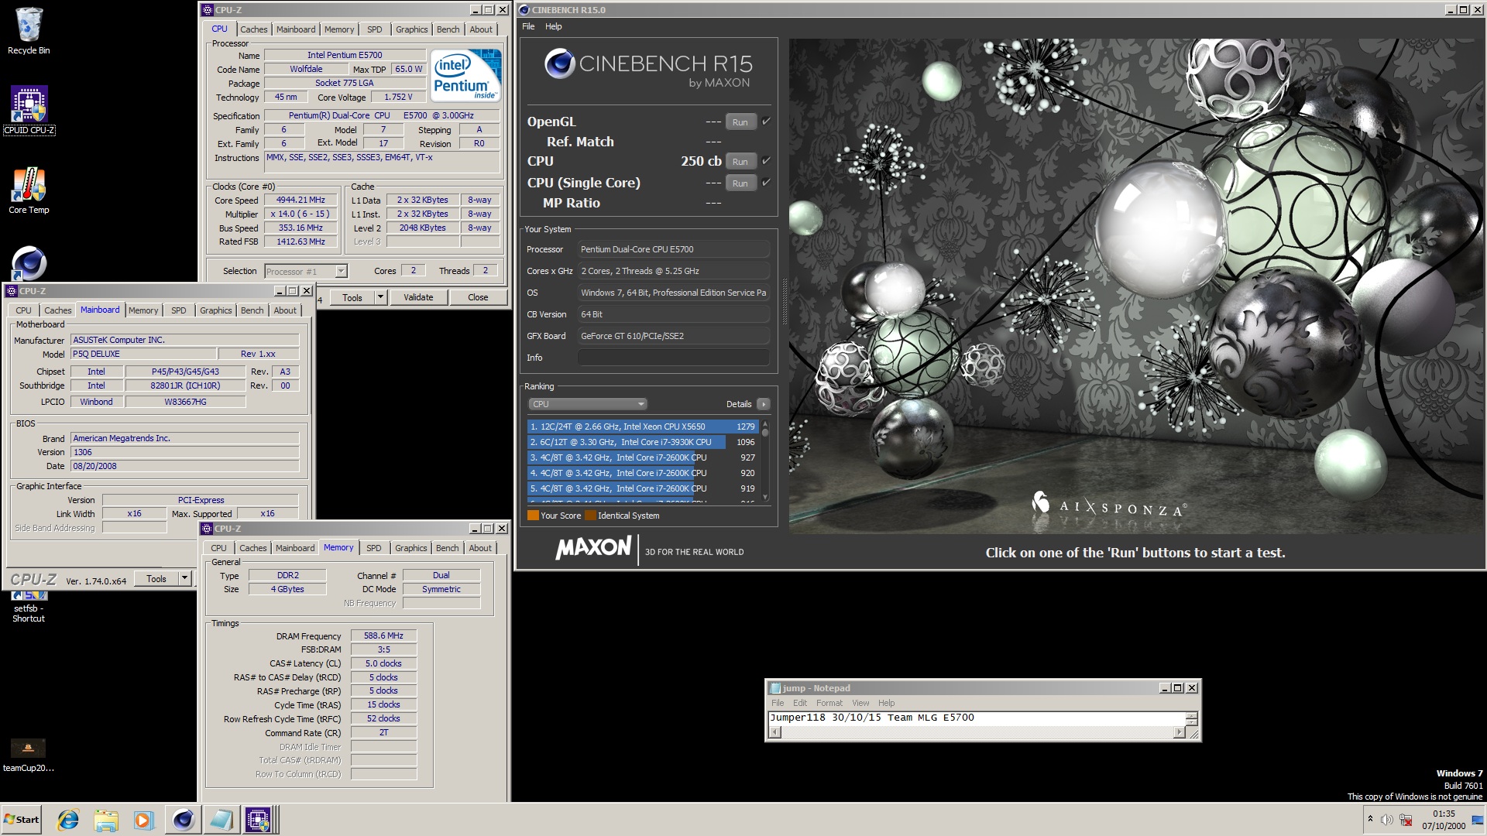Open Mainboard tab in top CPU-Z window

pos(296,29)
